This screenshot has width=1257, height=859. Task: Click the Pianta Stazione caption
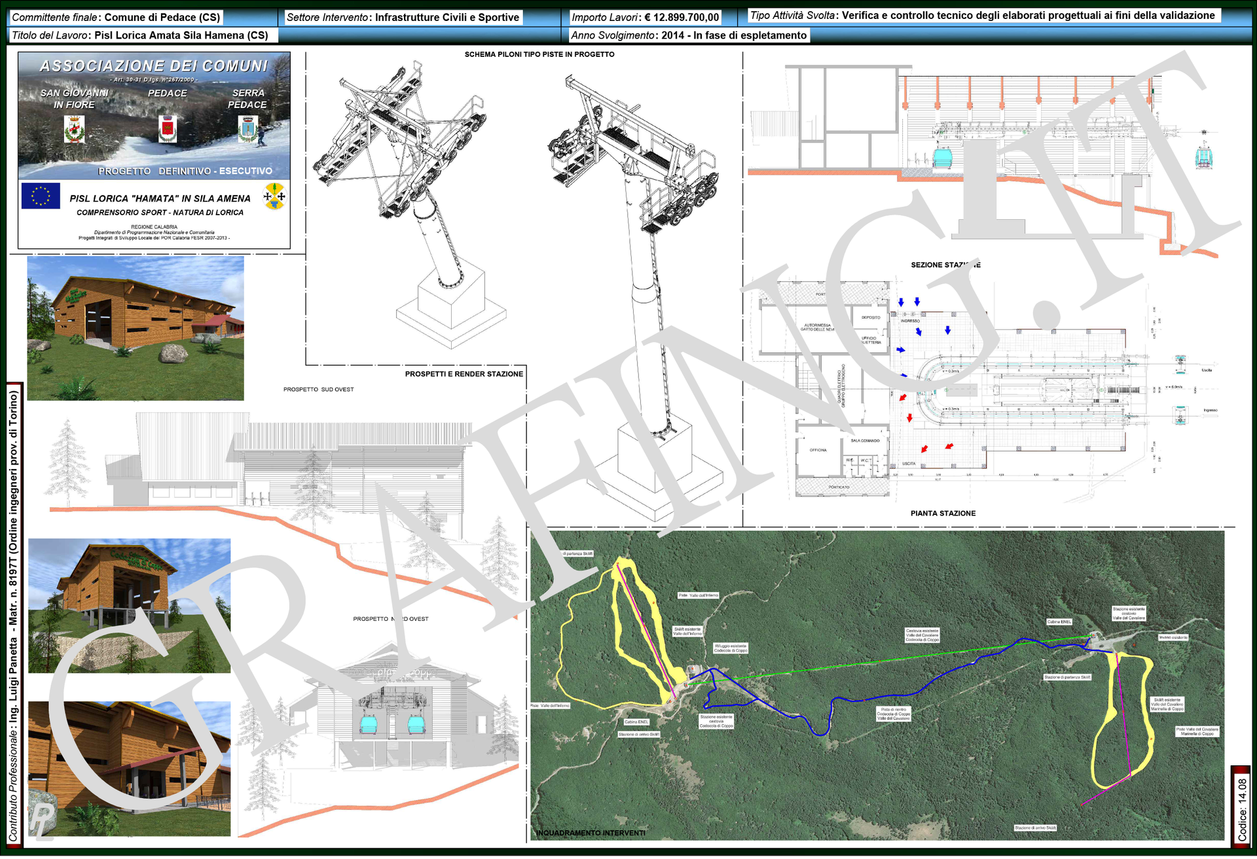point(943,514)
